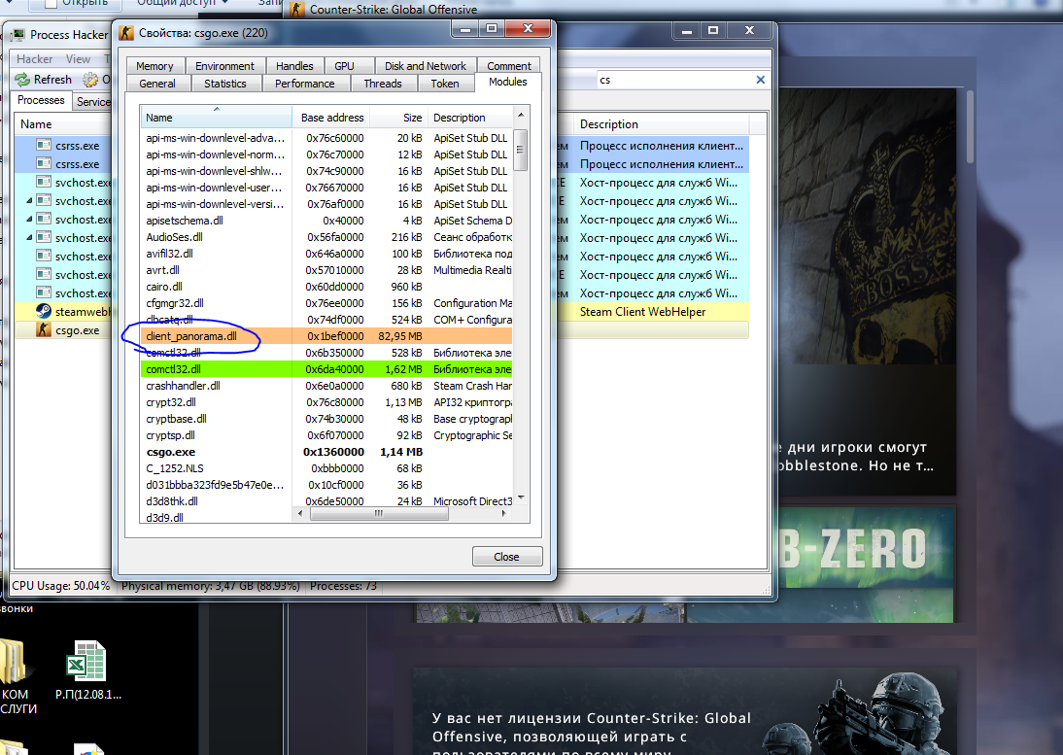The width and height of the screenshot is (1063, 755).
Task: Sort process list by Description column
Action: pos(661,124)
